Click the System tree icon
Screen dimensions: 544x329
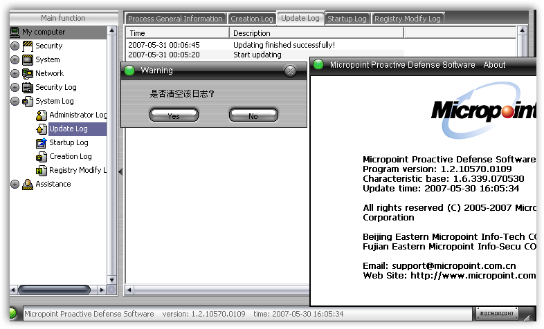(28, 59)
